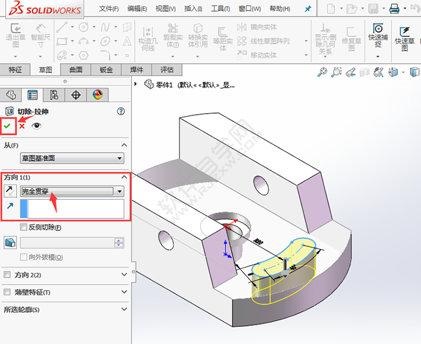Open Quick Snaps dropdown arrow

click(378, 57)
